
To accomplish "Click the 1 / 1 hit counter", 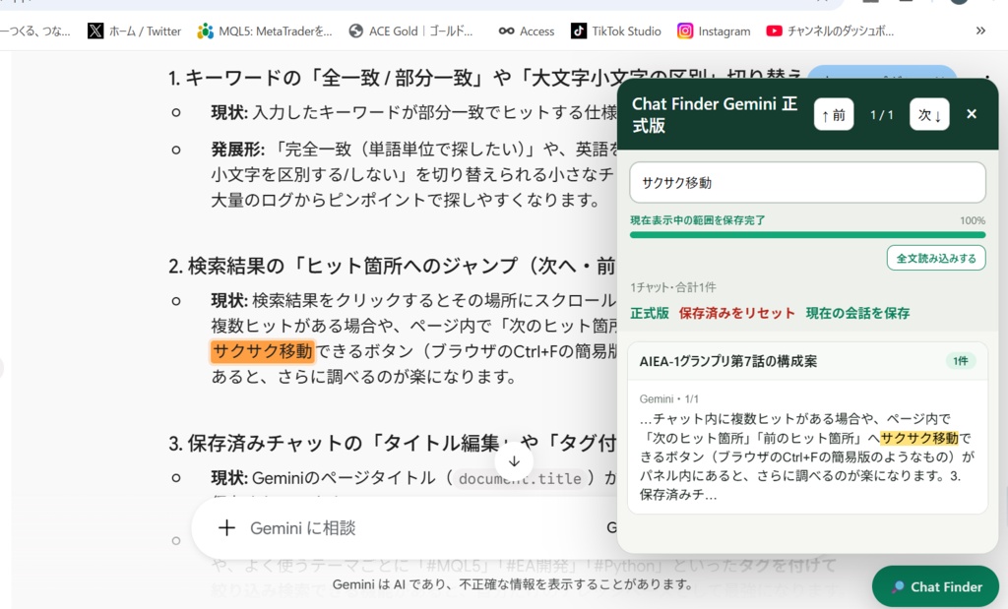I will pyautogui.click(x=881, y=114).
